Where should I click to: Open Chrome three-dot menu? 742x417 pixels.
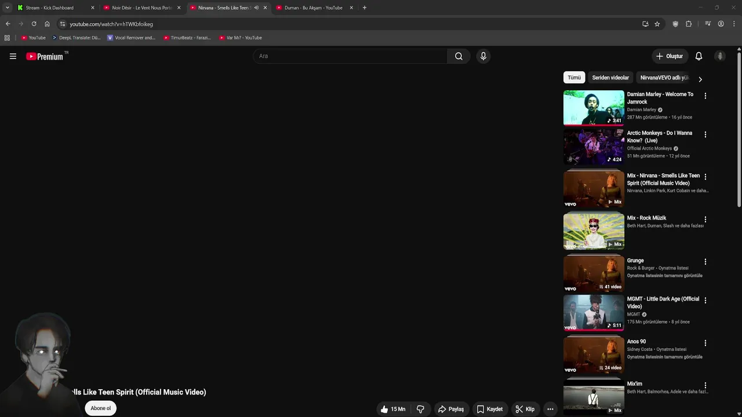(734, 24)
